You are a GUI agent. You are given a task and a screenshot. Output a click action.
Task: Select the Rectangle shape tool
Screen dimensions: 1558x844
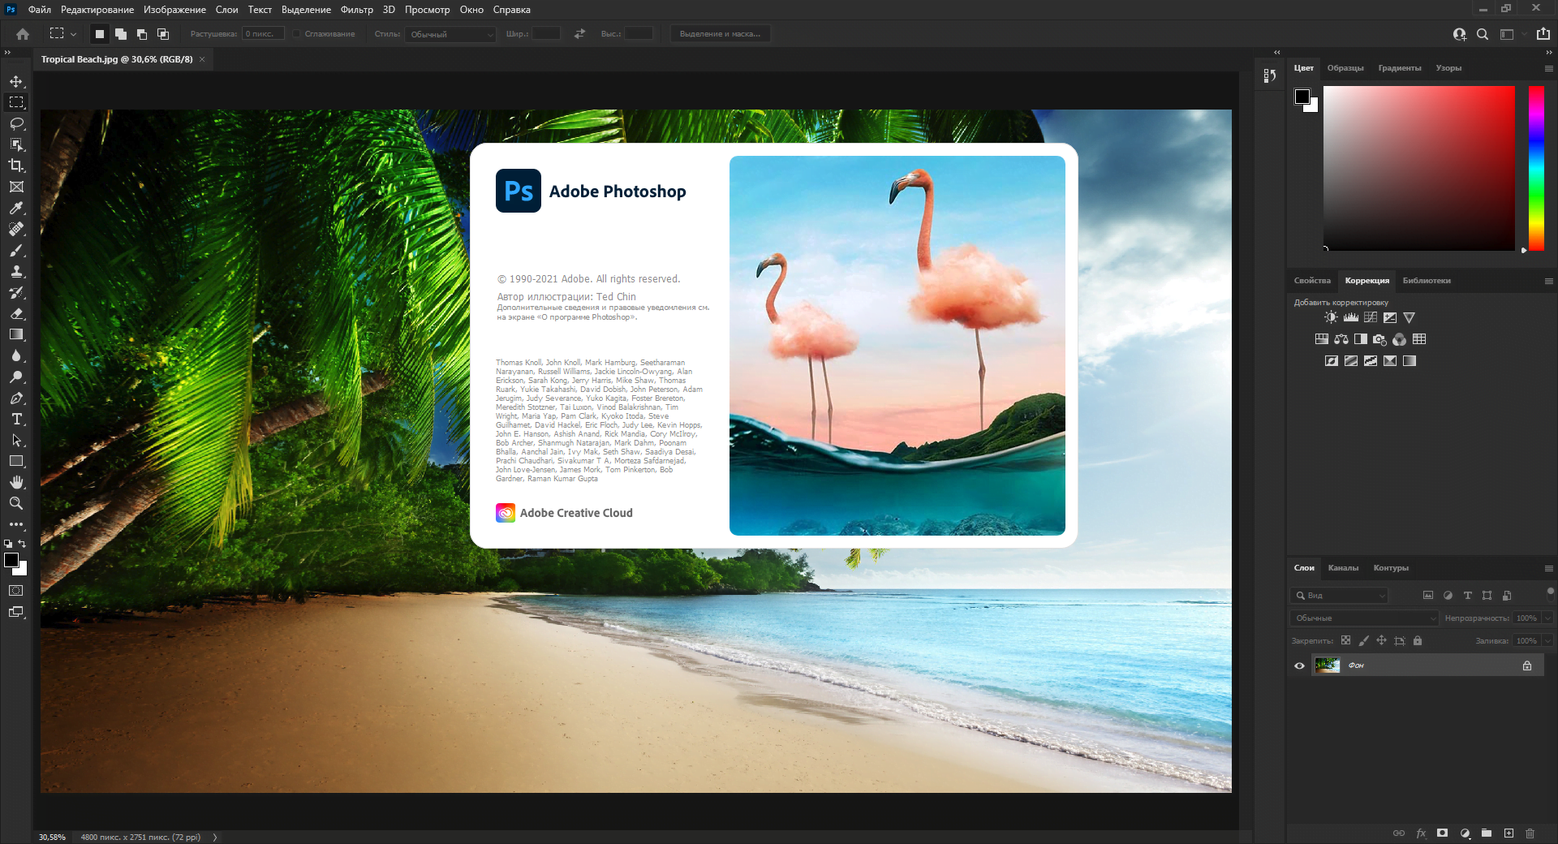[x=16, y=461]
